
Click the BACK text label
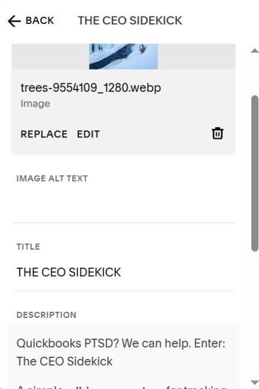tap(39, 21)
